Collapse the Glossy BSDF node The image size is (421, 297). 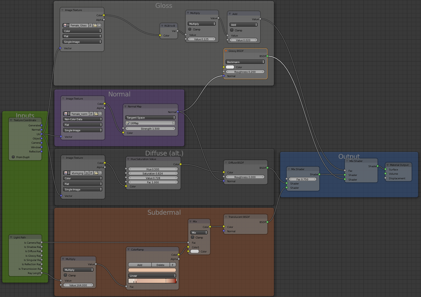tap(226, 51)
